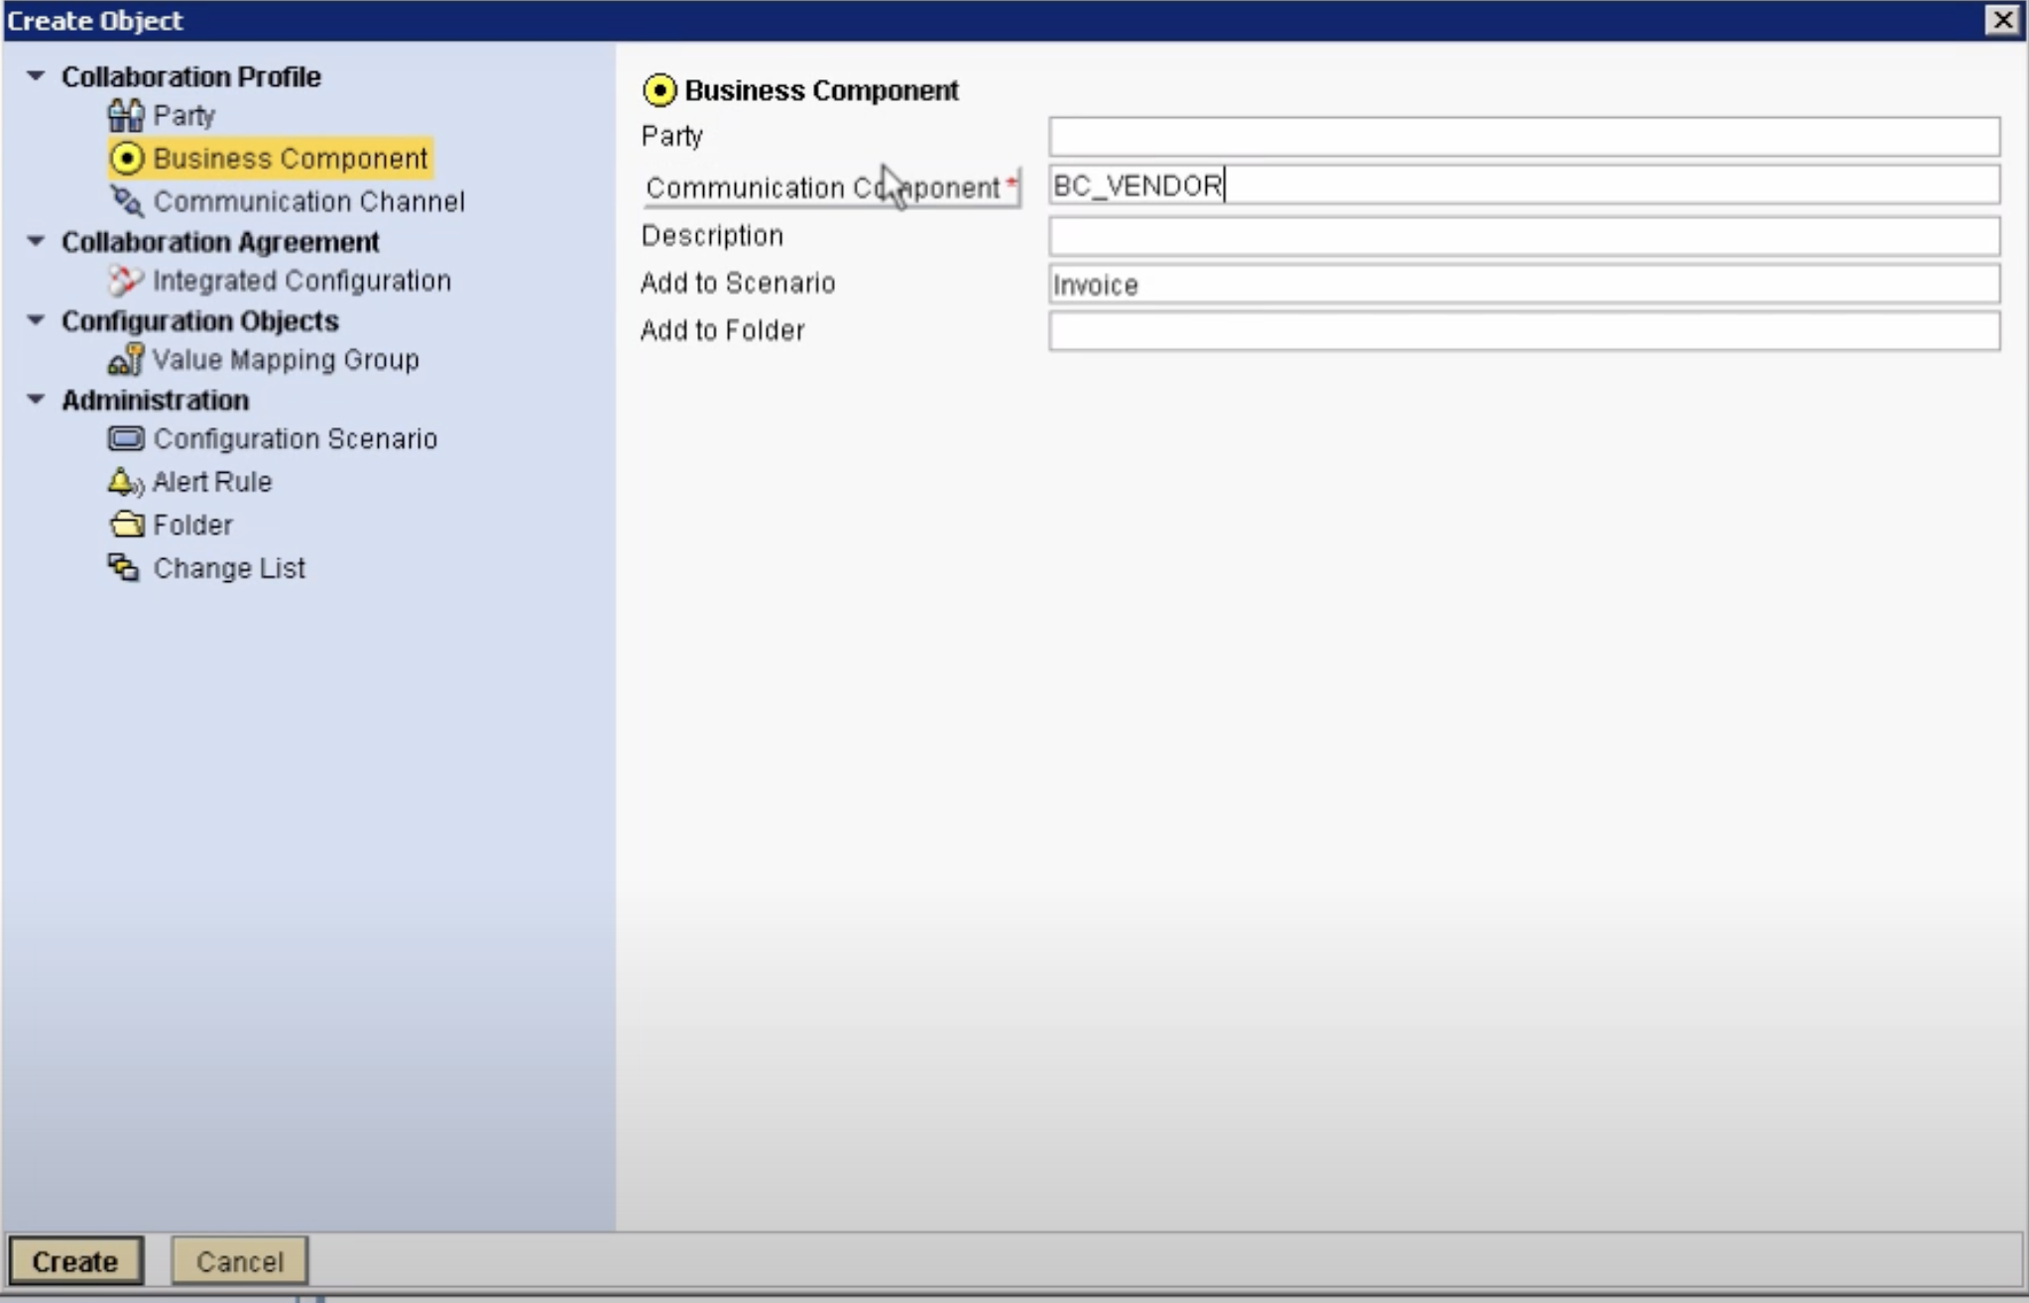Viewport: 2029px width, 1303px height.
Task: Collapse the Collaboration Agreement section
Action: tap(36, 241)
